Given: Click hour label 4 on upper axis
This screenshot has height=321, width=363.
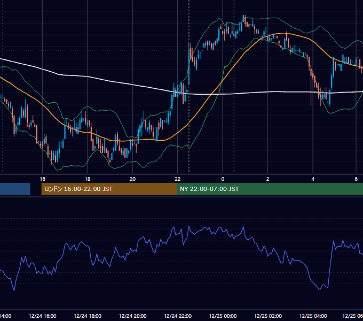Looking at the screenshot, I should 313,179.
